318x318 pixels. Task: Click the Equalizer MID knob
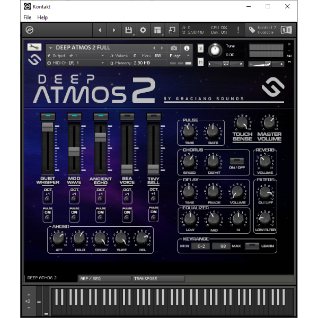coord(214,219)
